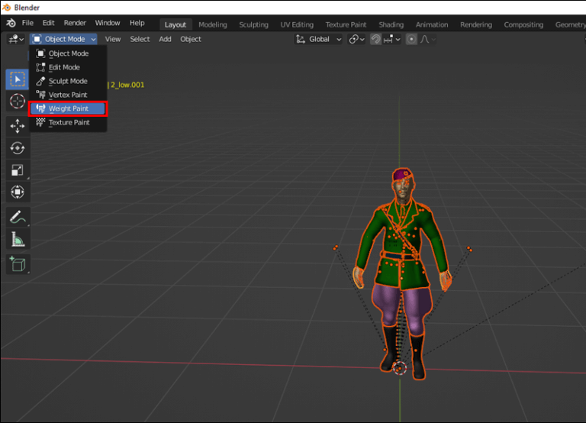This screenshot has width=586, height=423.
Task: Switch to the Shading workspace tab
Action: coord(391,24)
